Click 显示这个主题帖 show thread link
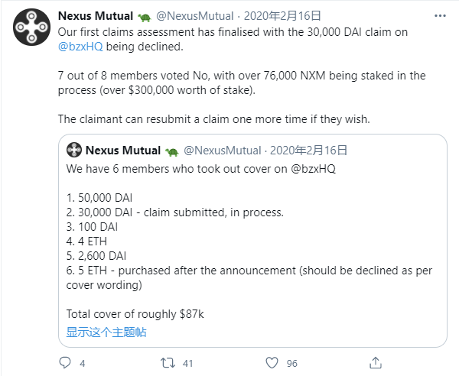The width and height of the screenshot is (459, 376). [106, 332]
